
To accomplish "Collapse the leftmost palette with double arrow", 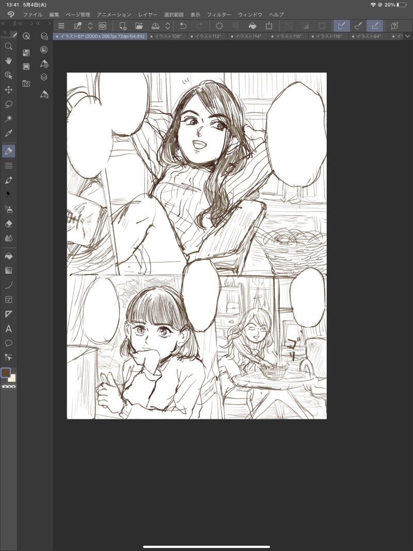I will 3,23.
